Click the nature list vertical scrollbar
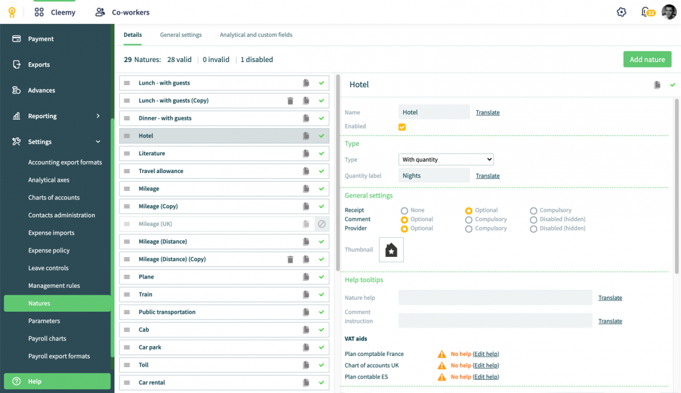The height and width of the screenshot is (393, 681). pos(338,174)
